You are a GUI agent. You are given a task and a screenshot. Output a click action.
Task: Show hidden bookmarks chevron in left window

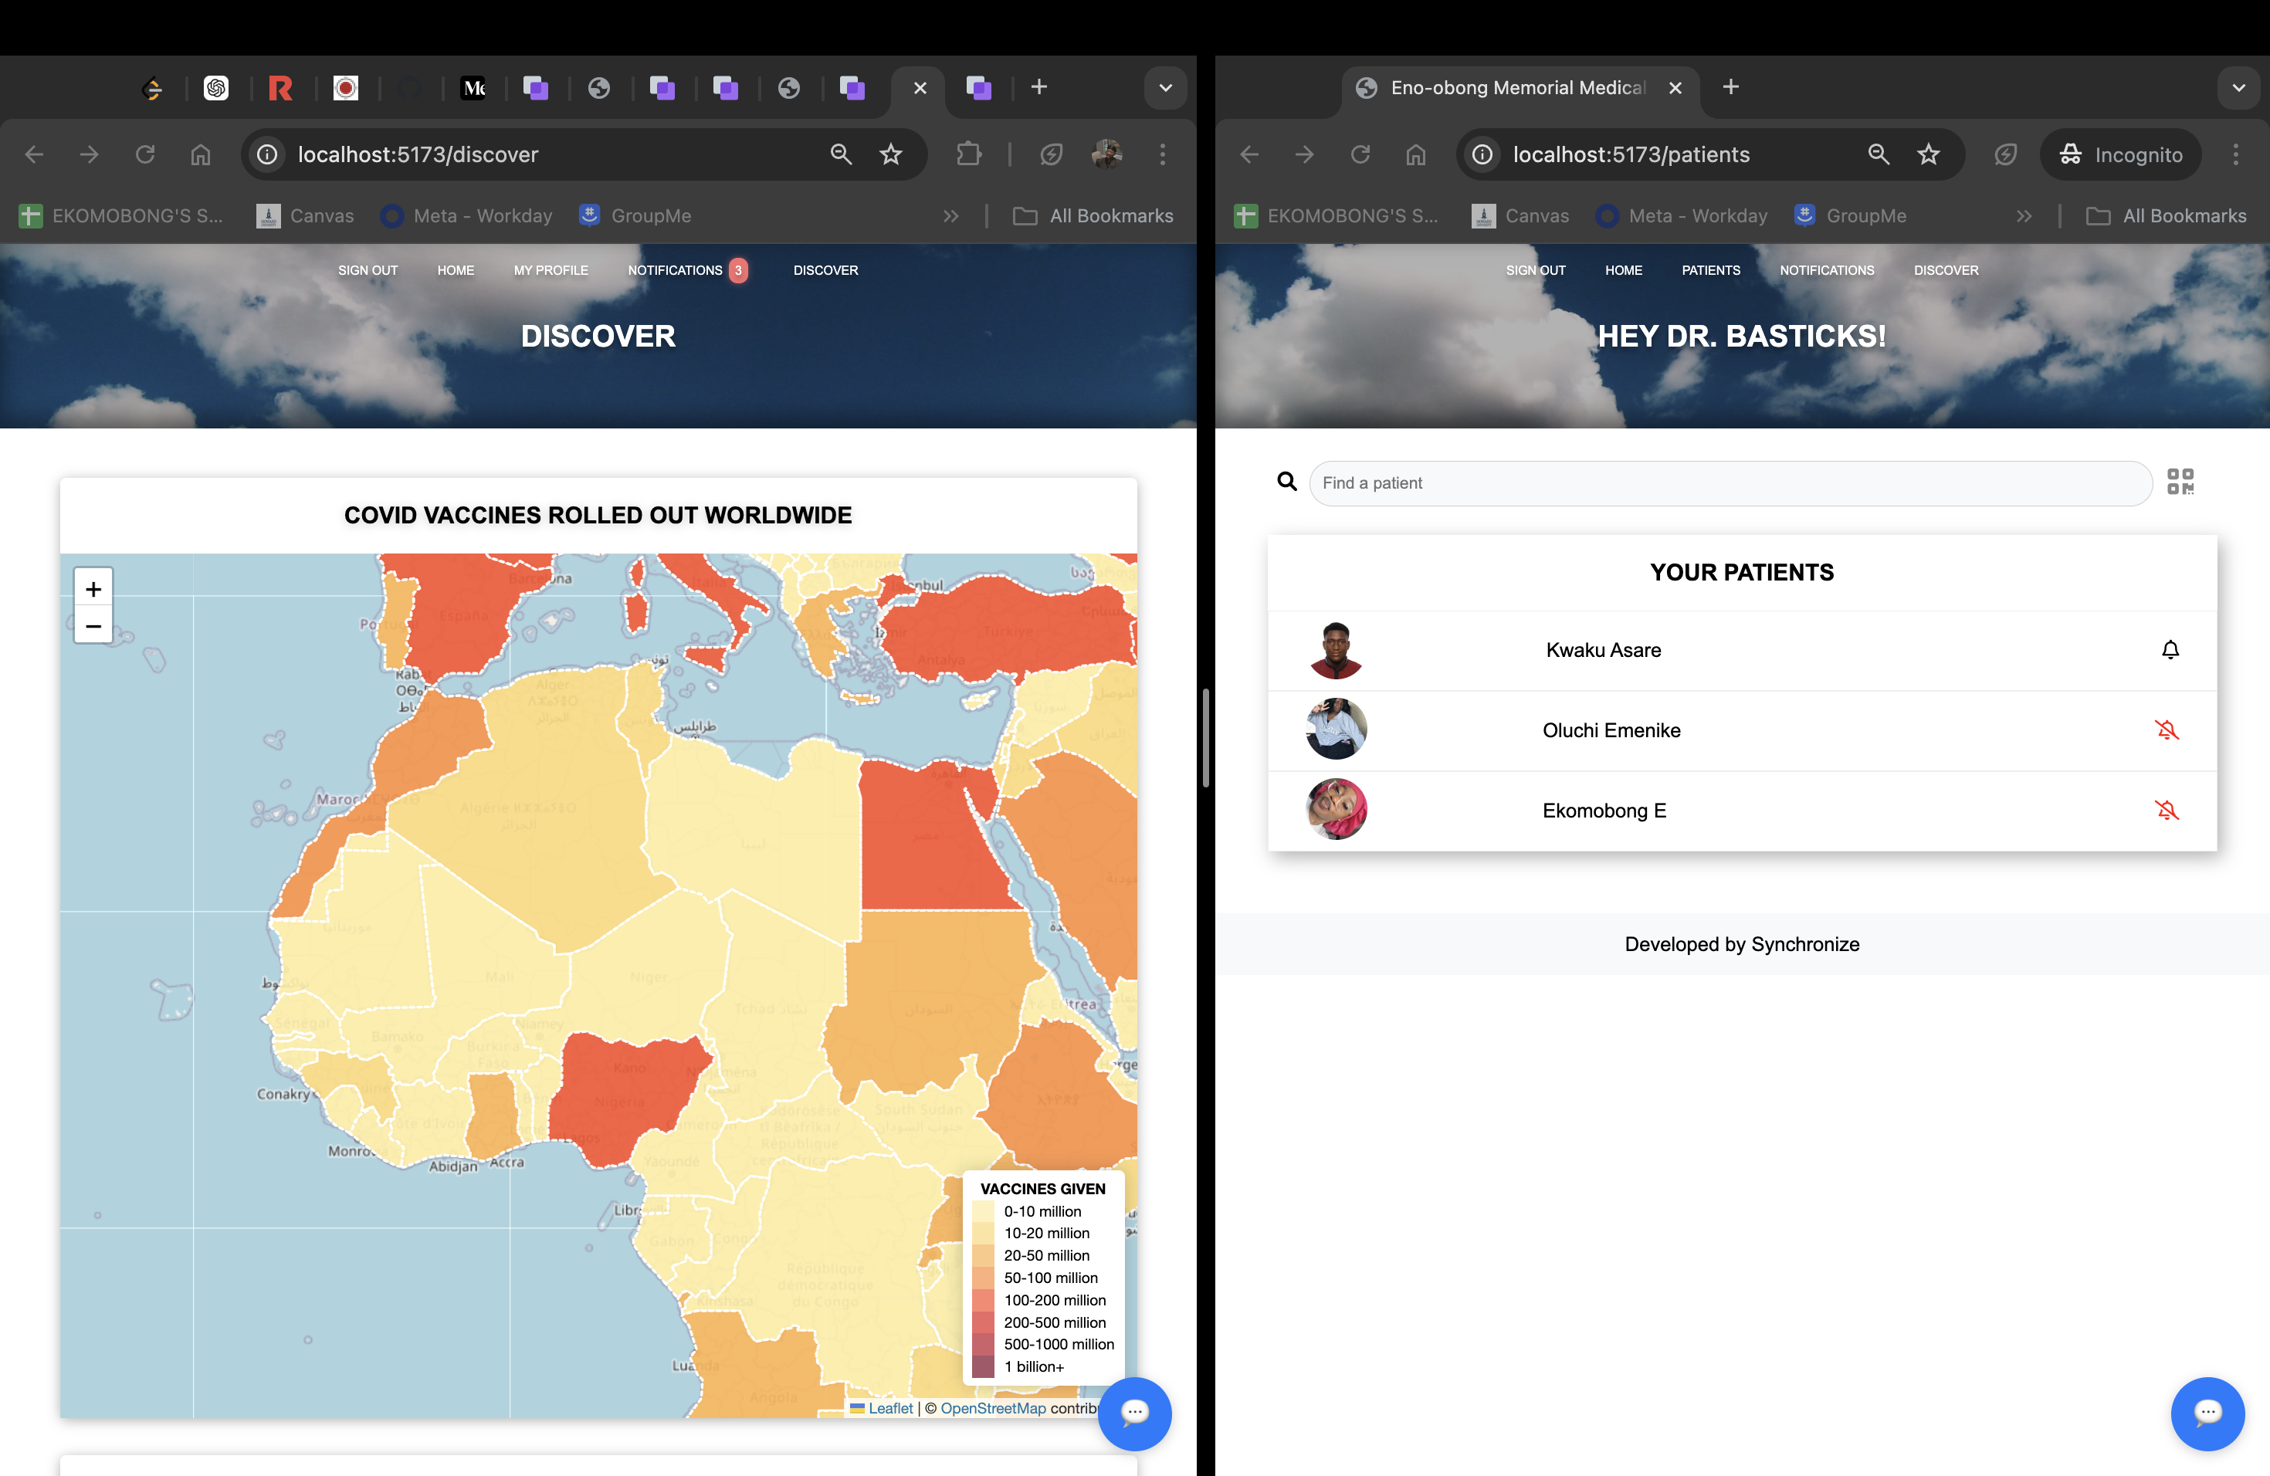[950, 216]
